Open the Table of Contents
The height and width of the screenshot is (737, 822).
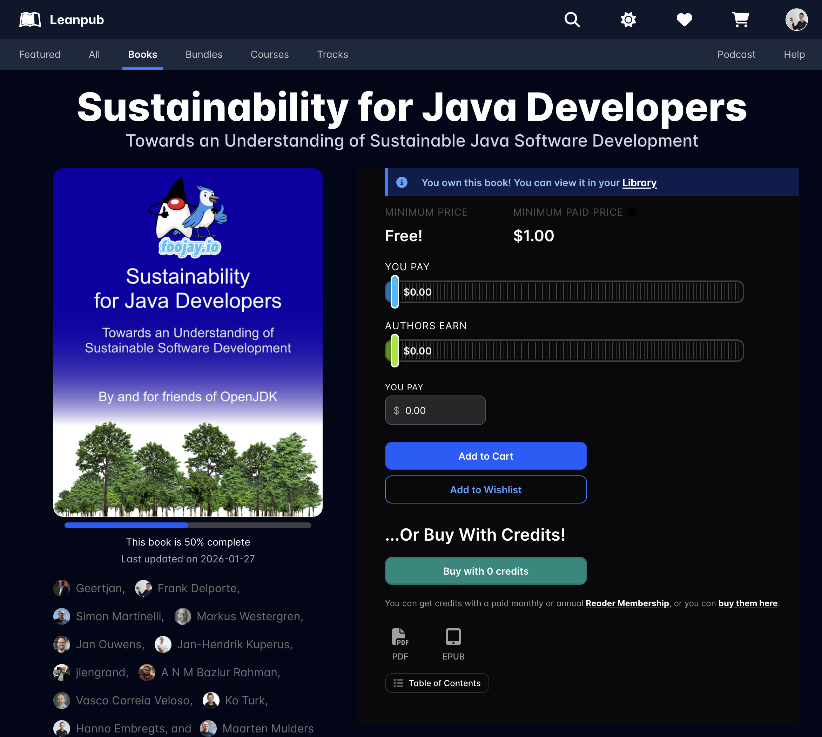click(437, 683)
